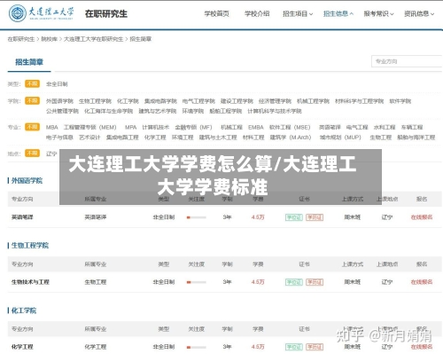This screenshot has width=443, height=354.
Task: Select 不限 in the 类型 filter row
Action: pyautogui.click(x=32, y=84)
